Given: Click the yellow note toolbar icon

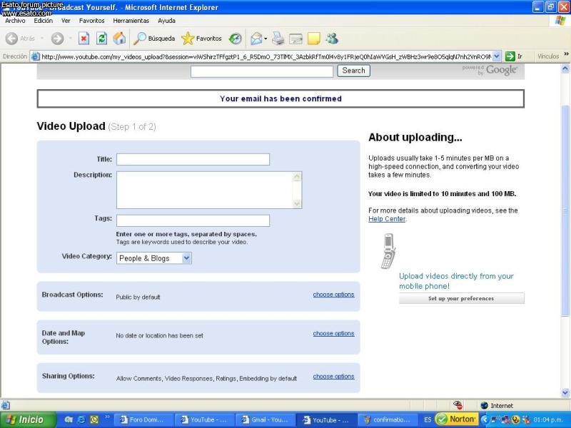Looking at the screenshot, I should [x=313, y=39].
